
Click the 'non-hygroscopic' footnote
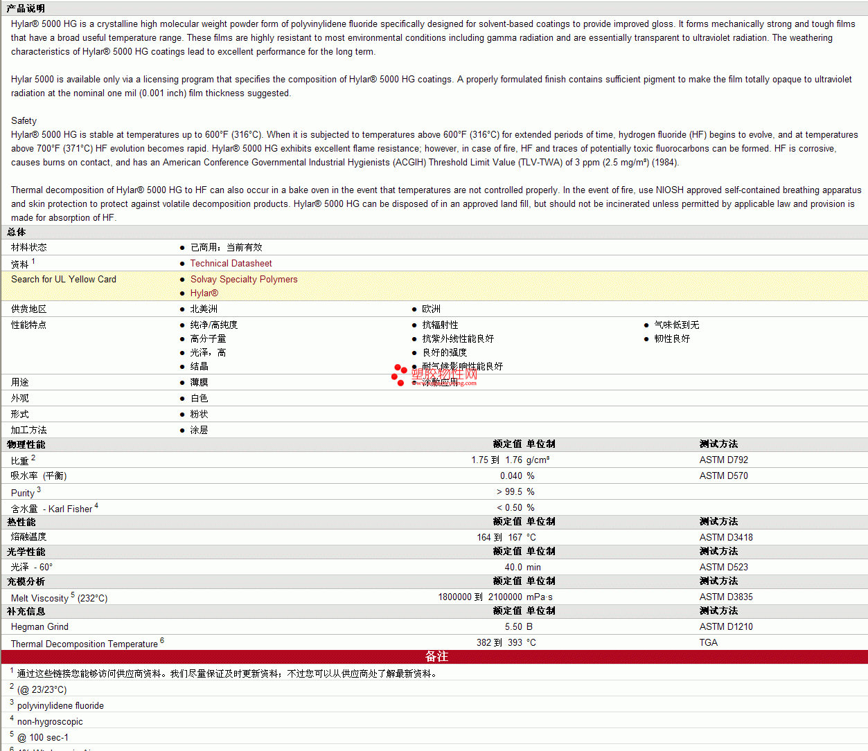(50, 721)
